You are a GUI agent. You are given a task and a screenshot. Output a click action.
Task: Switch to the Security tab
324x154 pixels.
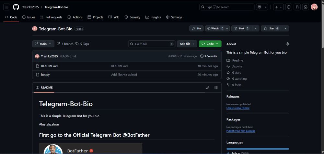[133, 17]
